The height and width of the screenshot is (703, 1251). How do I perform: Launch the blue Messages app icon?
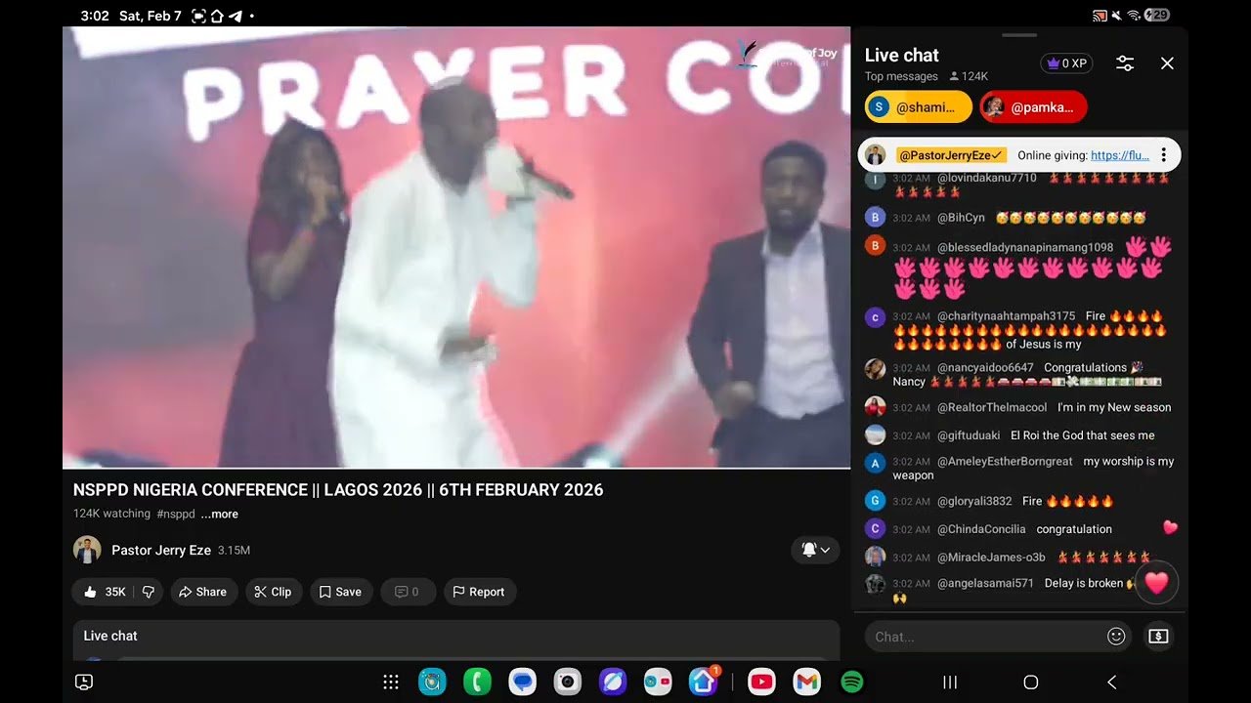tap(523, 682)
